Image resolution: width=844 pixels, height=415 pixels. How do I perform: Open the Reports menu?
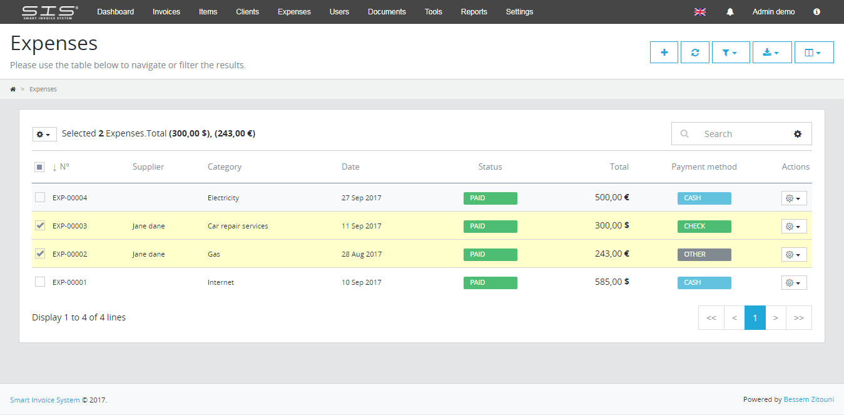click(474, 11)
